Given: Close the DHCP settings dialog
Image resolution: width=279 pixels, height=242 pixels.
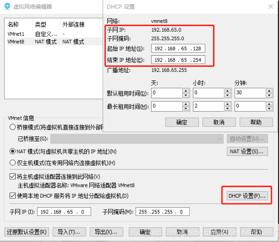Looking at the screenshot, I should click(270, 7).
